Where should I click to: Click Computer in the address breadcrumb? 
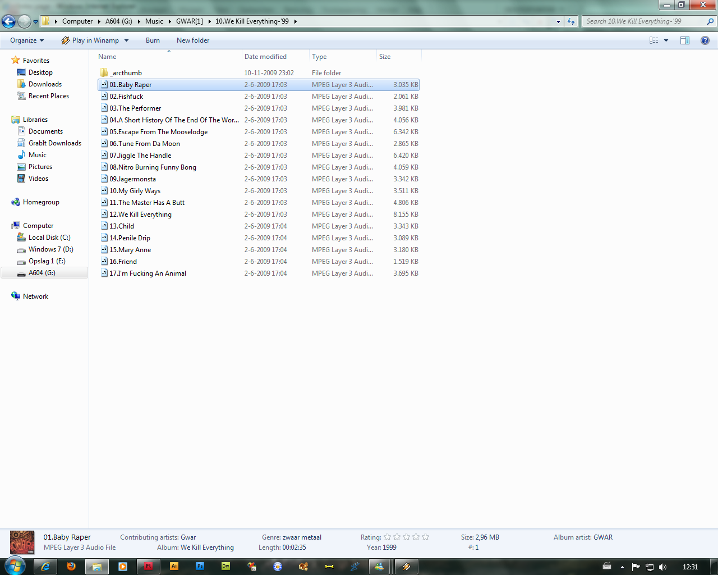[x=77, y=21]
